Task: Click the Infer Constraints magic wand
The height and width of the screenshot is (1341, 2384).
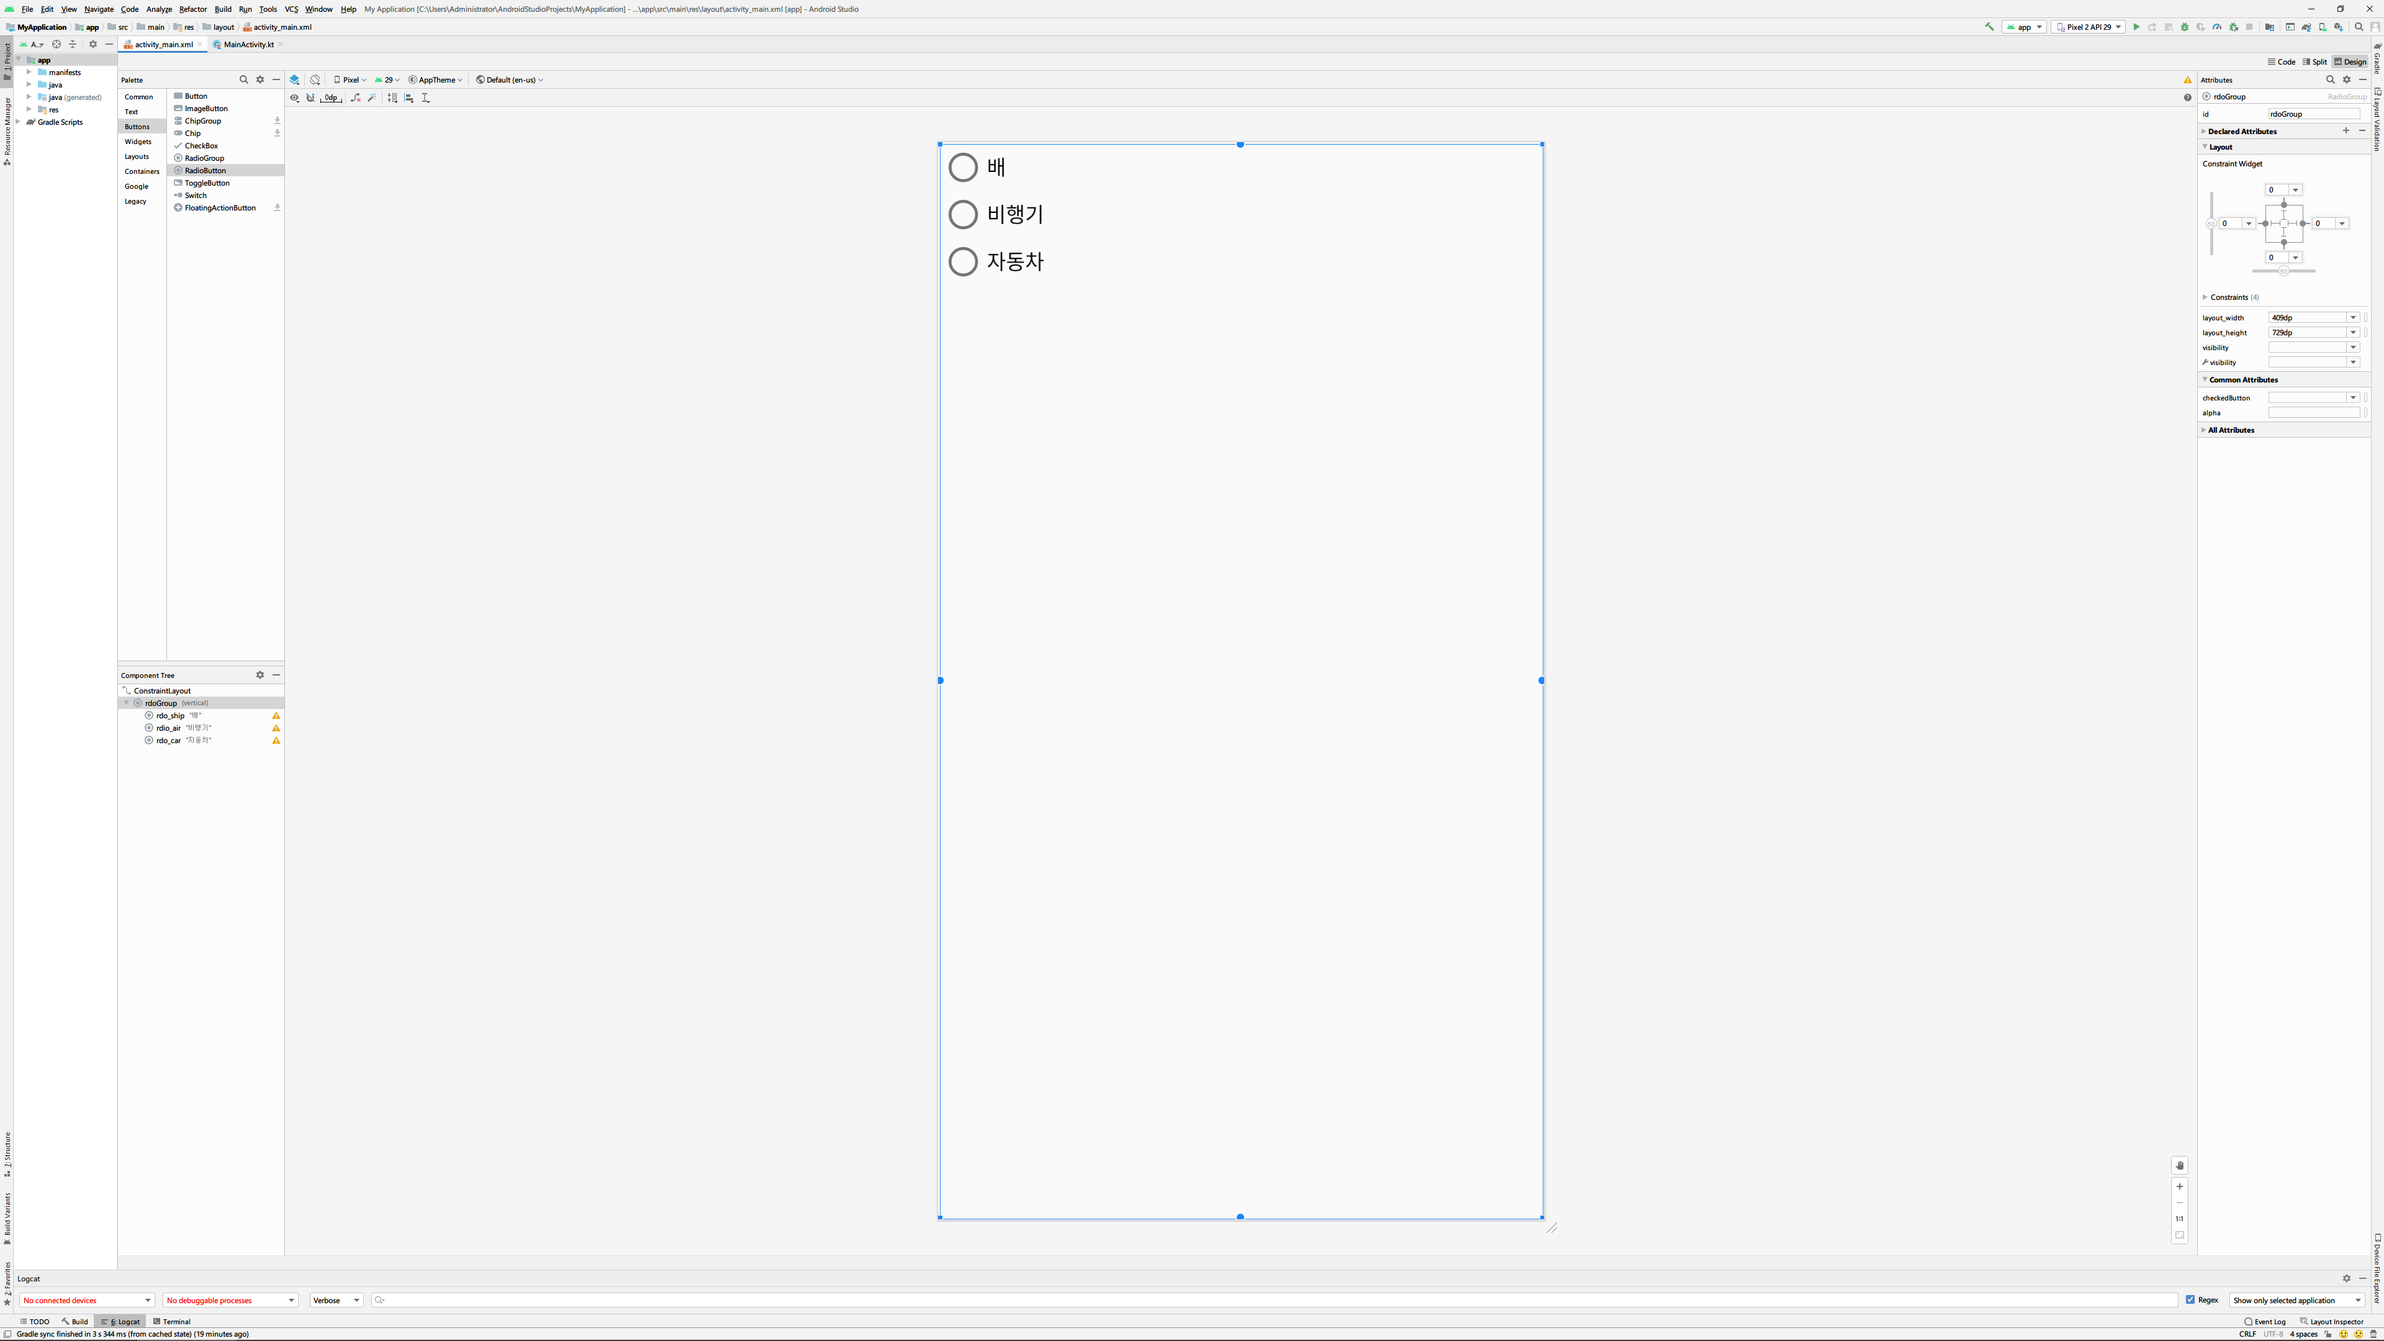Action: click(x=372, y=97)
